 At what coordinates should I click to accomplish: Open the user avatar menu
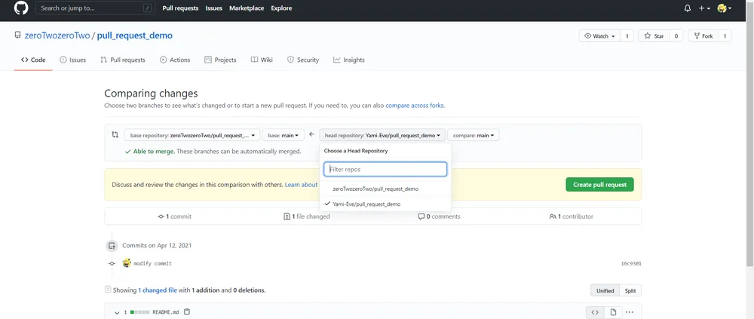[724, 8]
